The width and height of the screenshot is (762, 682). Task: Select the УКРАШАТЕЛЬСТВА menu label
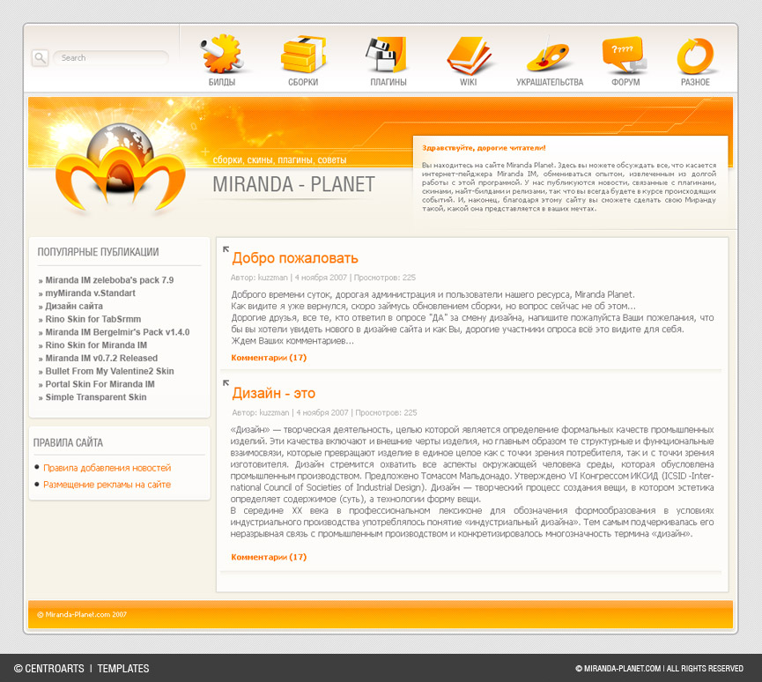(x=550, y=82)
